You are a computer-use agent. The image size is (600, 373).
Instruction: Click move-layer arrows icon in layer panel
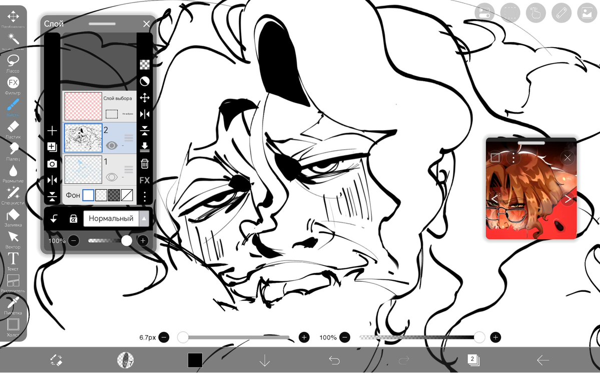145,98
